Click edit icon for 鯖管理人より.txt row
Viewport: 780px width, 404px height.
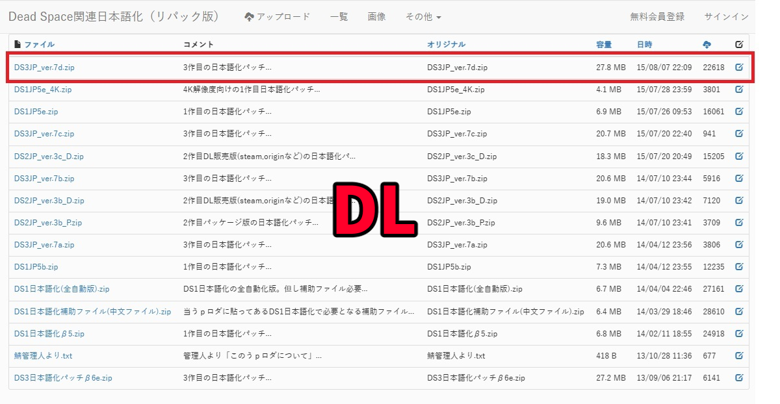[739, 355]
